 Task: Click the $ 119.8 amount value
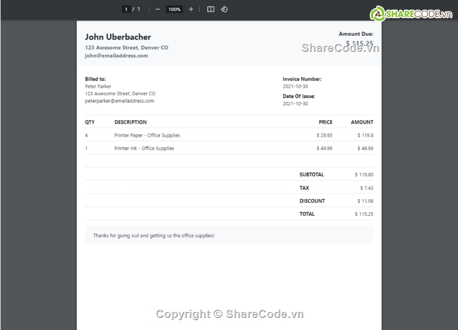pos(365,136)
